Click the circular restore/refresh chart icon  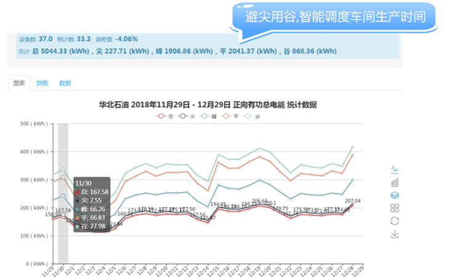[x=395, y=221]
